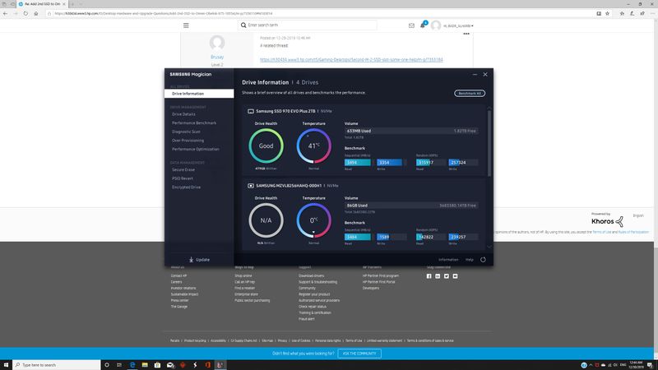
Task: Click the Information link in Magician footer
Action: (448, 260)
